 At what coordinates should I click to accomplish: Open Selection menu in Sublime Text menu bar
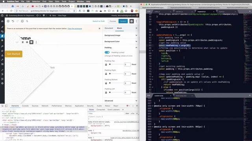point(36,2)
